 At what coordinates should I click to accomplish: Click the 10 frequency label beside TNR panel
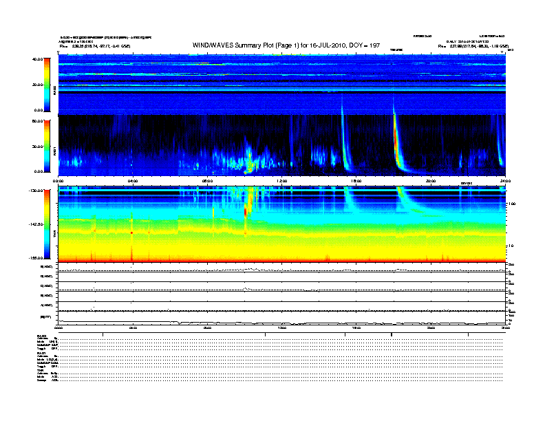coord(511,246)
